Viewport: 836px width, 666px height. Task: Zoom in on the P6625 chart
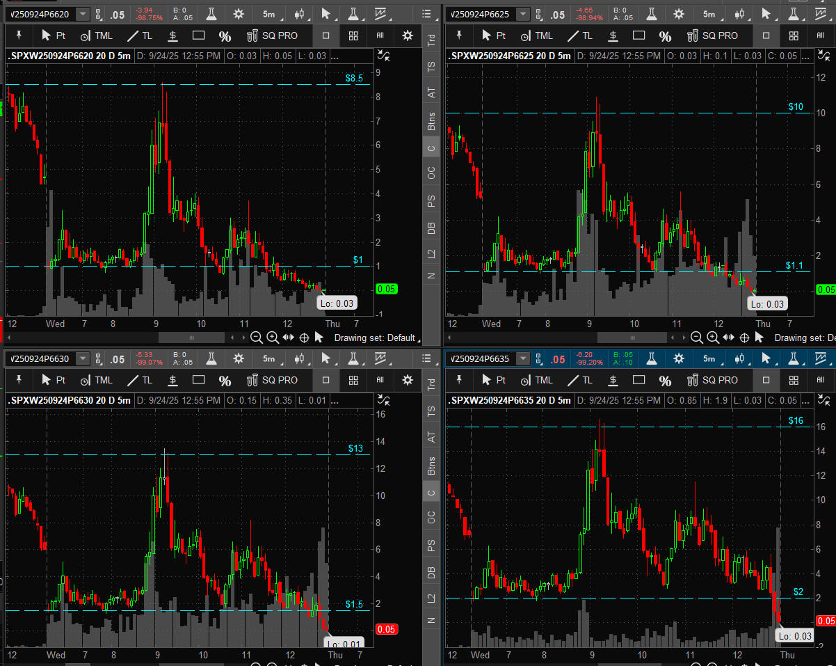(x=713, y=338)
